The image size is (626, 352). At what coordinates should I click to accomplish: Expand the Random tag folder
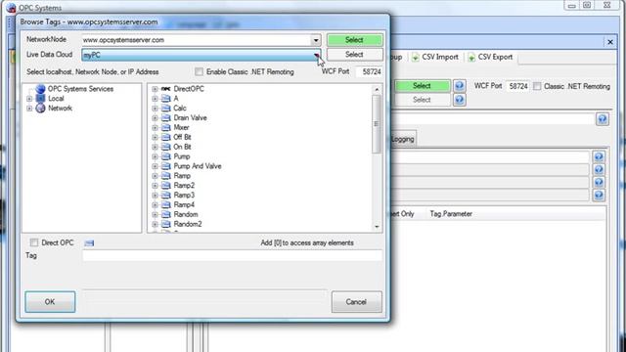pyautogui.click(x=155, y=215)
